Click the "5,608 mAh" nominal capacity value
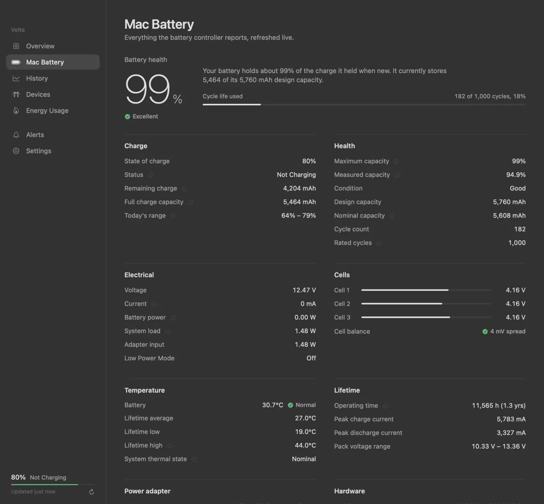 point(509,216)
